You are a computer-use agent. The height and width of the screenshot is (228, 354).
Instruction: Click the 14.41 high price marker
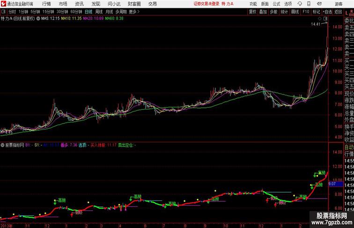pyautogui.click(x=316, y=24)
